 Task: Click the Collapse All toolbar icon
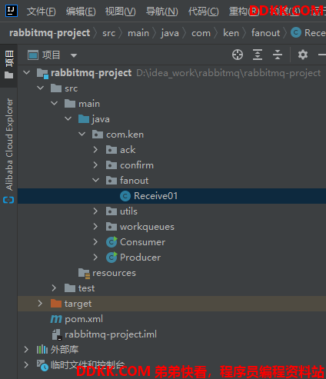(x=278, y=55)
